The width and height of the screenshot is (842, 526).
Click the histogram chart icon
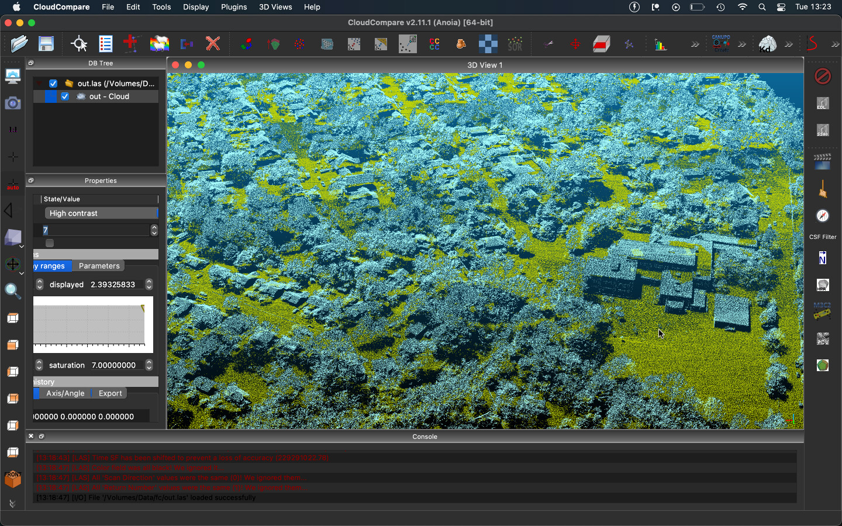click(x=661, y=44)
